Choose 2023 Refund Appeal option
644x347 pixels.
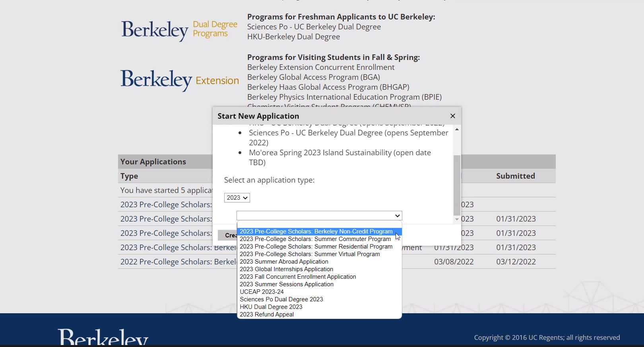click(x=319, y=314)
